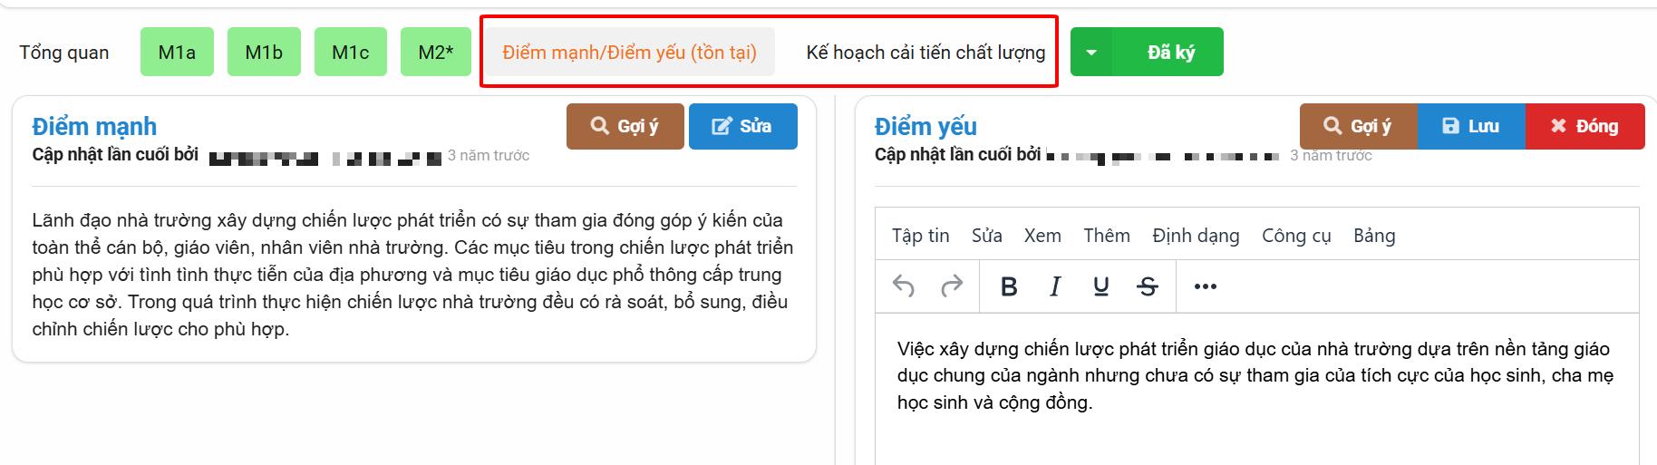Viewport: 1657px width, 465px height.
Task: Toggle strikethrough formatting in the editor
Action: 1148,286
